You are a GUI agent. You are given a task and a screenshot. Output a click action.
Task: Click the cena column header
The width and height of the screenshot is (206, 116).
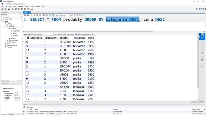pos(91,38)
